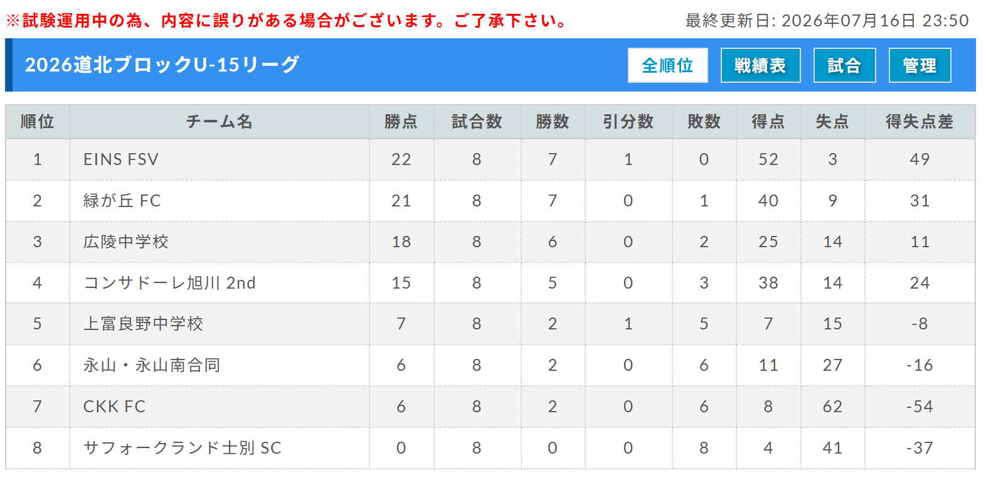
Task: Select the 上富良野中学校 team entry
Action: click(143, 324)
